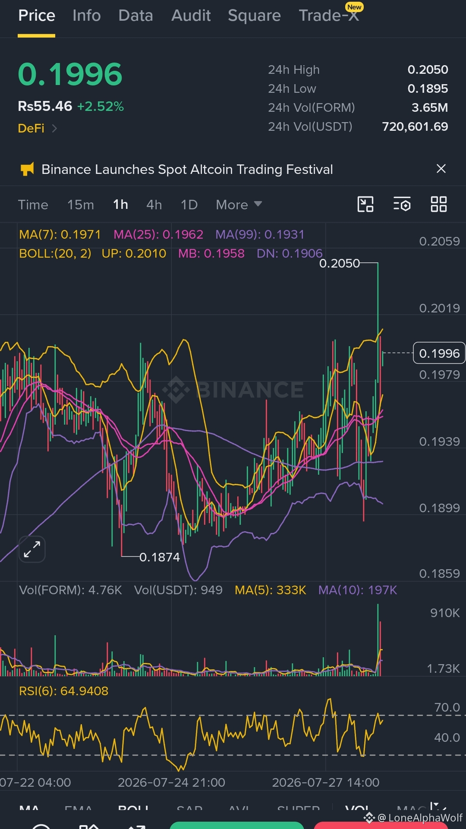
Task: Tap the 24h Vol(USDT) value 720,601.69
Action: coord(415,126)
